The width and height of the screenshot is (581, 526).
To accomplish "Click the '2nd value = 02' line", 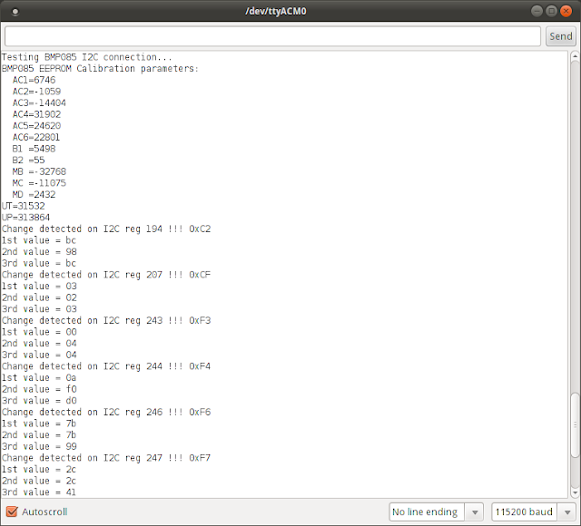I will click(39, 298).
